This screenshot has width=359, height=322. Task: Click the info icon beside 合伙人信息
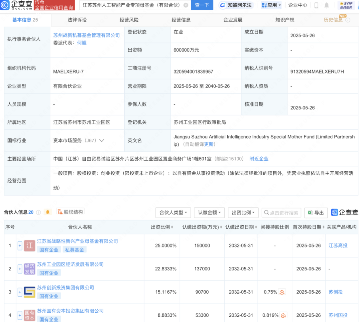(x=39, y=212)
